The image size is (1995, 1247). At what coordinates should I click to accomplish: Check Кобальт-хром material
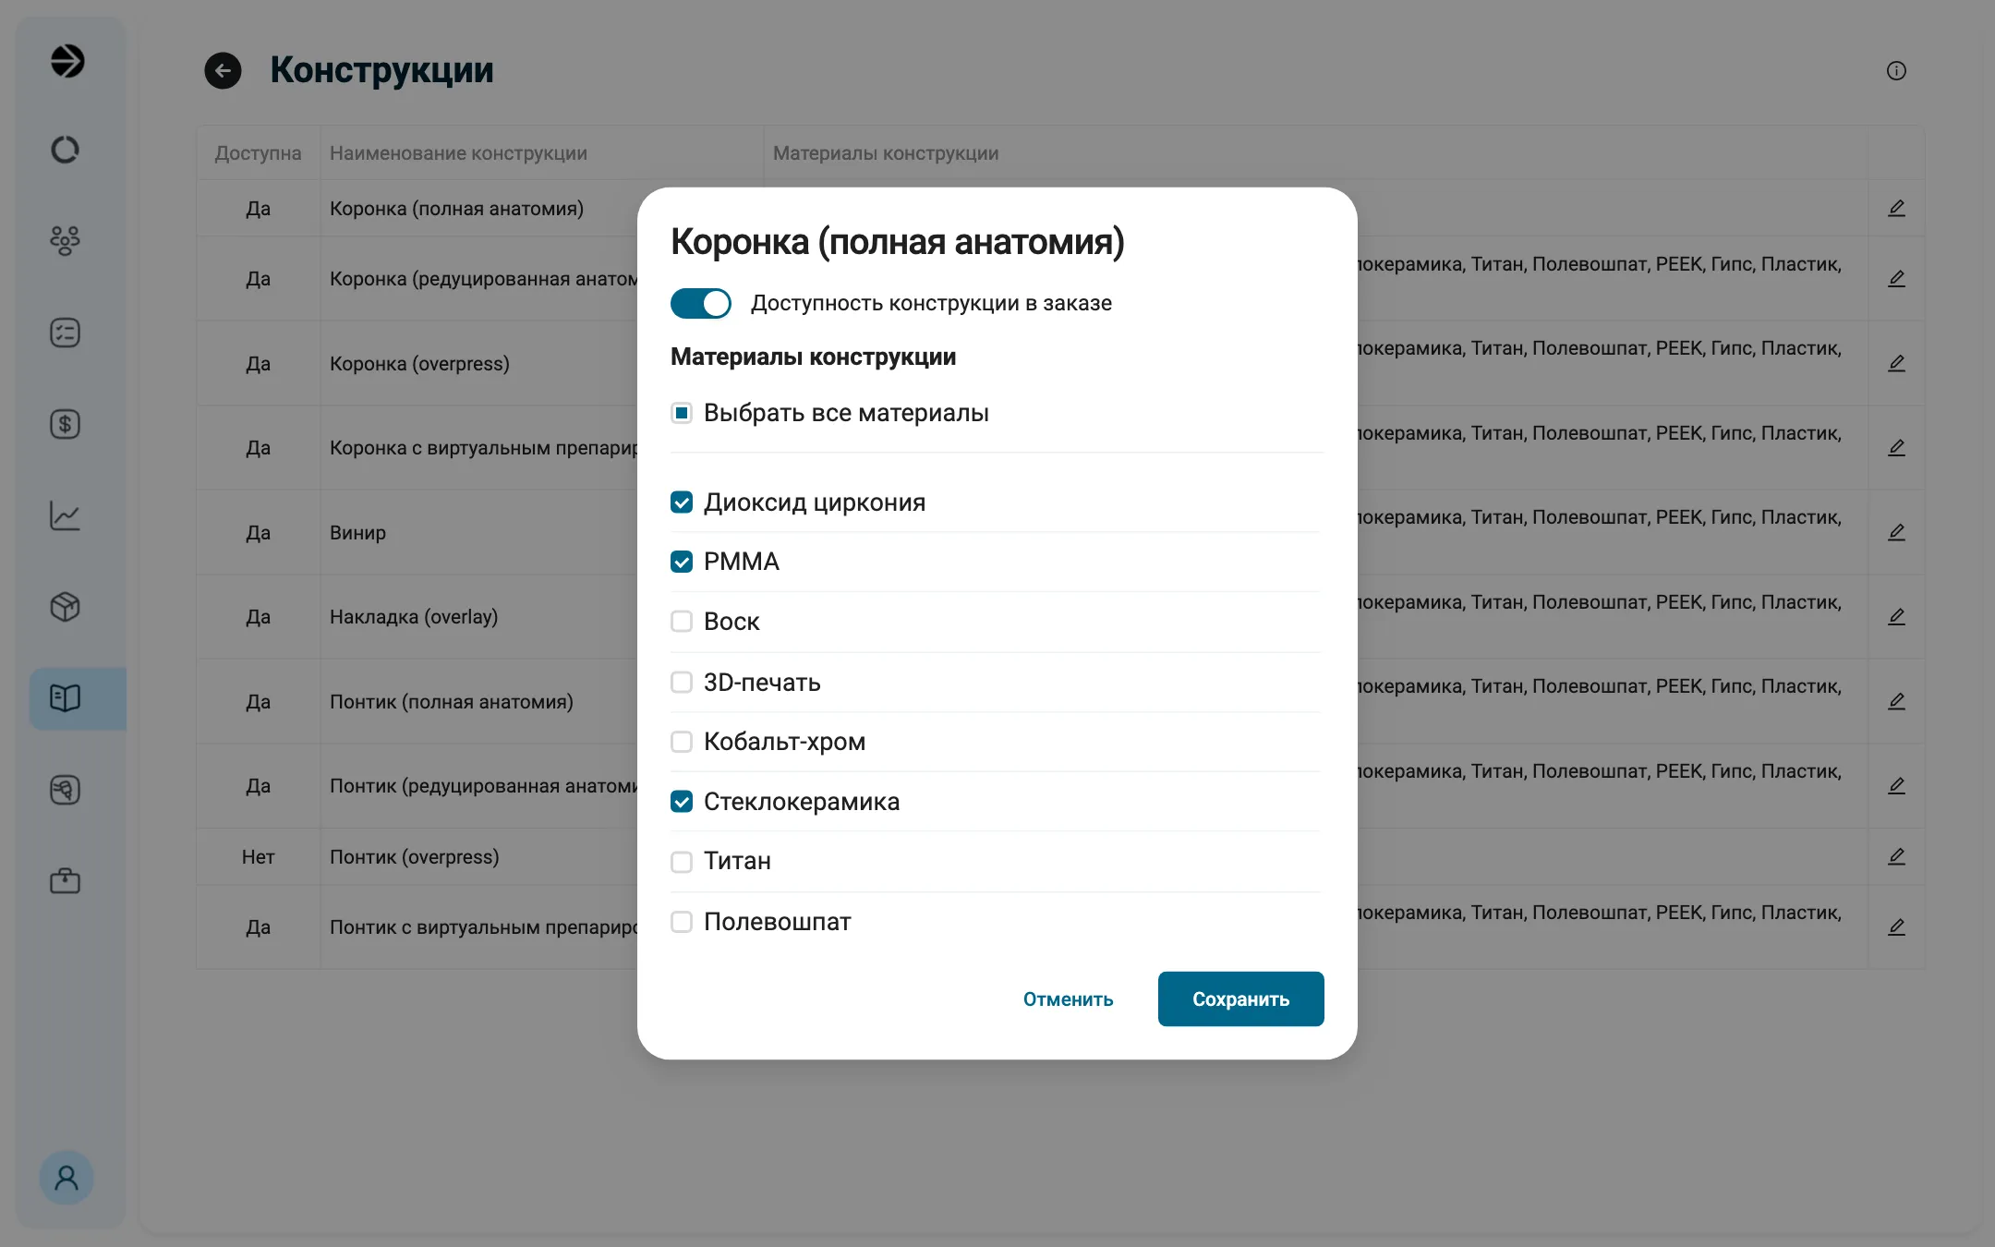click(682, 742)
